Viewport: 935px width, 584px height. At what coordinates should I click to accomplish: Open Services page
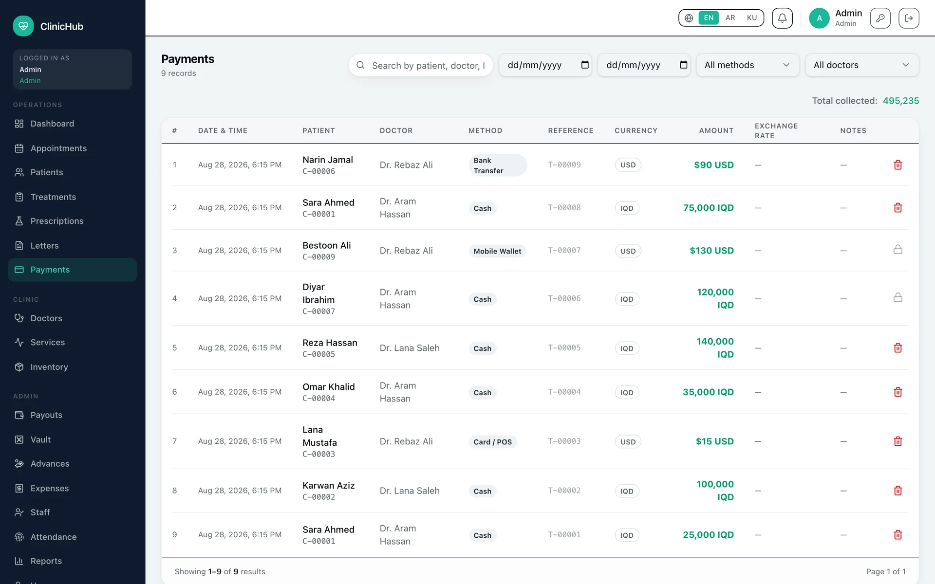(73, 342)
